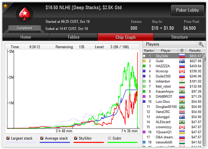Click SkySibir's white color swatch
This screenshot has width=208, height=149.
pyautogui.click(x=144, y=56)
